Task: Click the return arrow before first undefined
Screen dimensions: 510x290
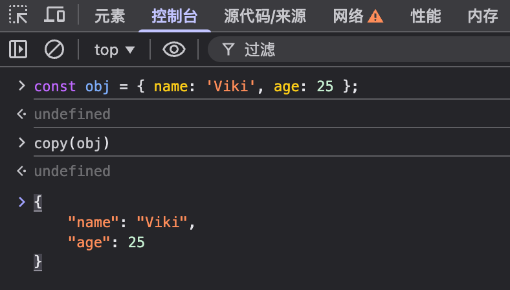Action: (x=21, y=115)
